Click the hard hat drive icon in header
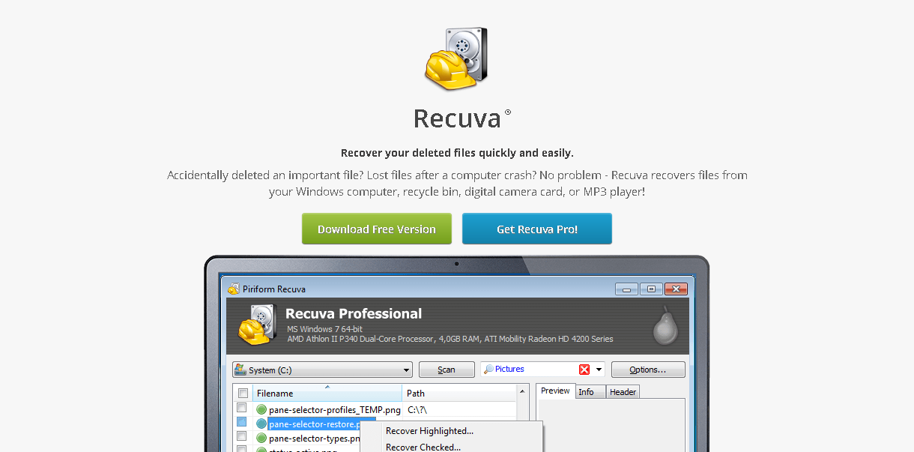Viewport: 914px width, 452px height. (257, 326)
